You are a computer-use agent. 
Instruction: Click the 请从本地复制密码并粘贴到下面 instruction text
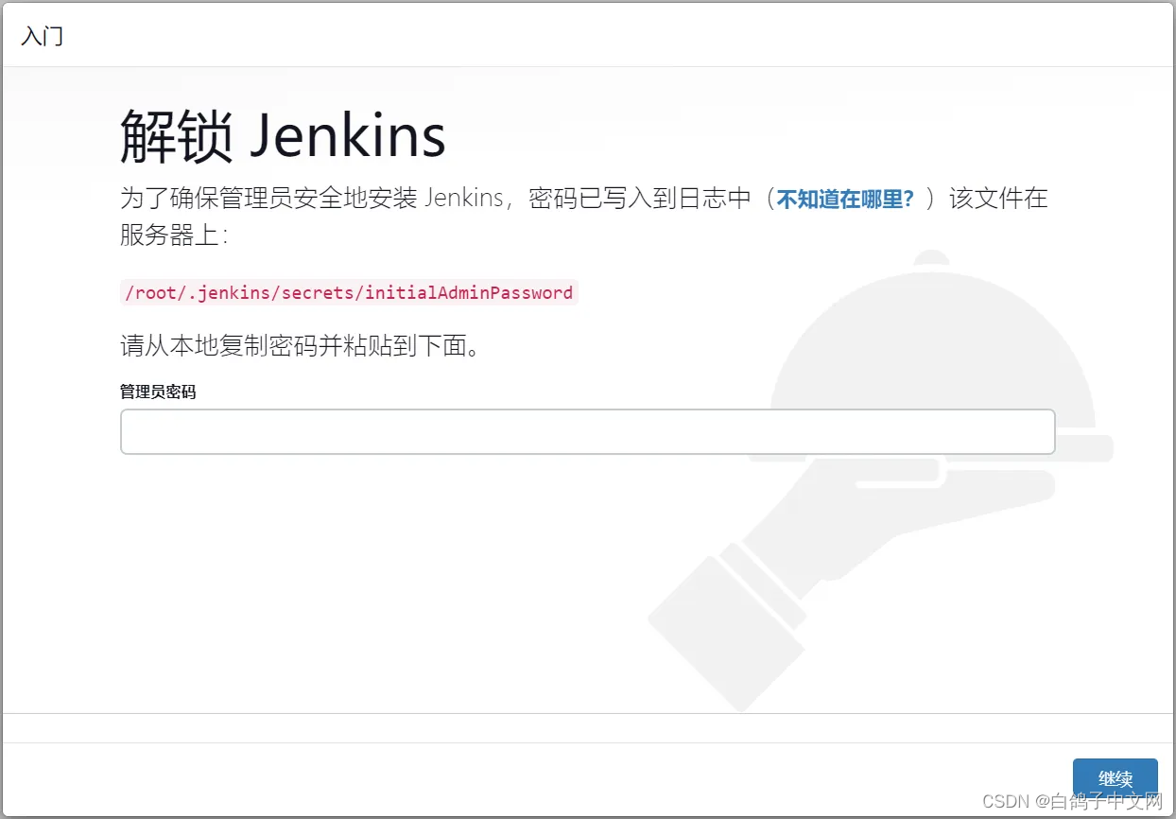[301, 345]
